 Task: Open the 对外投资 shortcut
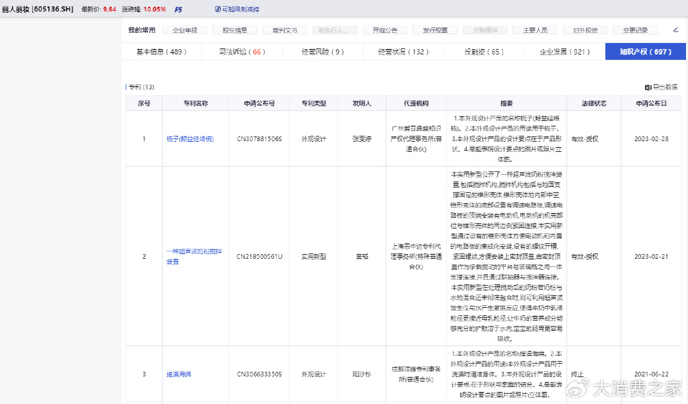(x=585, y=30)
